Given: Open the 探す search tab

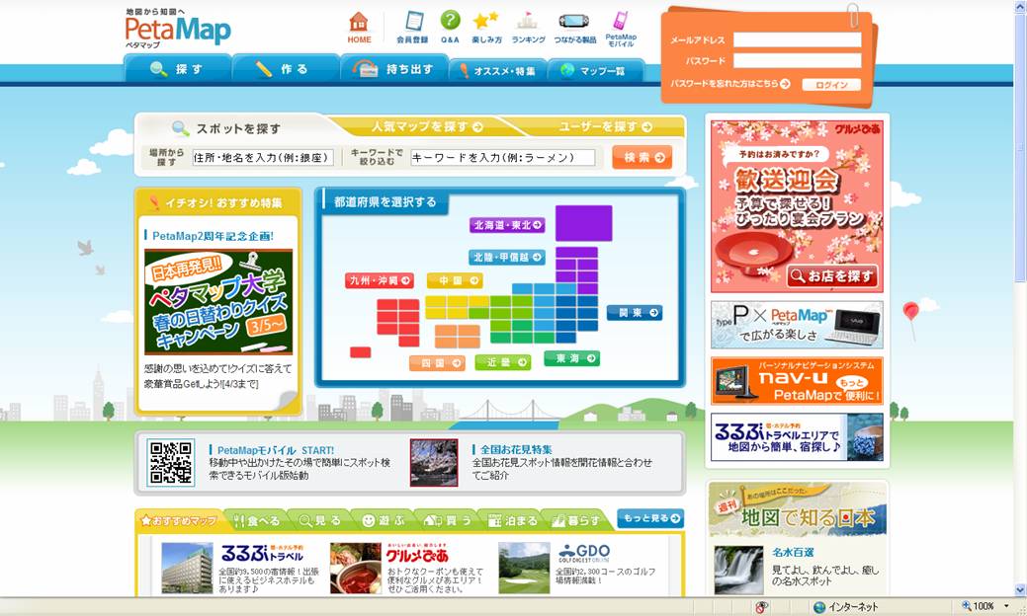Looking at the screenshot, I should click(x=178, y=69).
